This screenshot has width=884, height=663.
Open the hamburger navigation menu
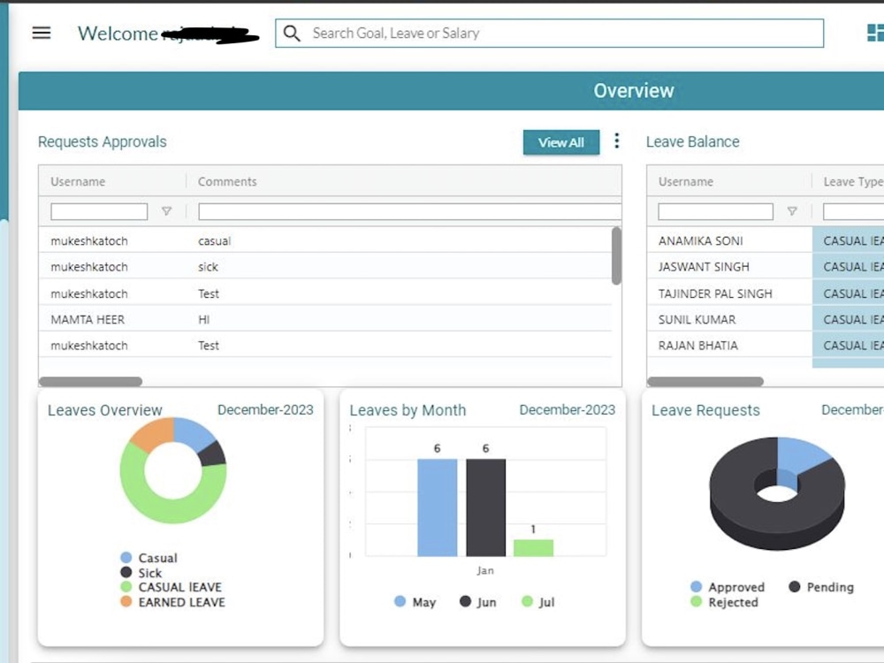coord(42,33)
